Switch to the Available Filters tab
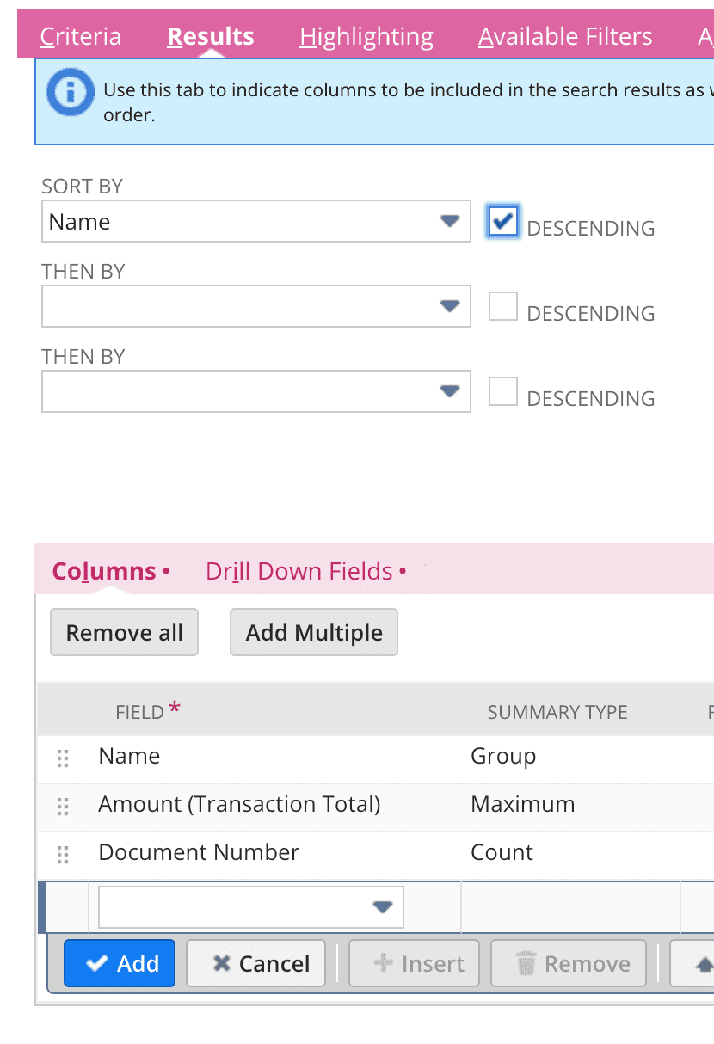Screen dimensions: 714x1044 [565, 36]
